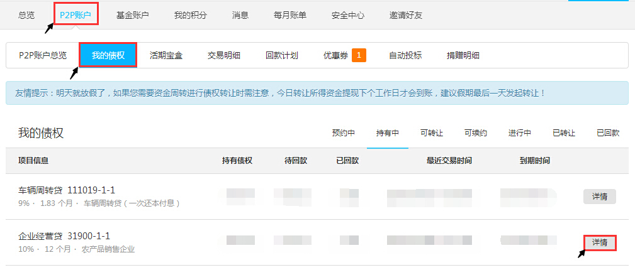This screenshot has height=270, width=635.
Task: Open 详情 for 车辆周转贷 111019-1-1
Action: (599, 197)
